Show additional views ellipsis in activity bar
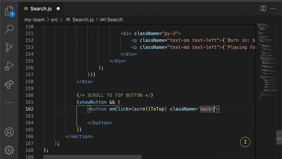 pyautogui.click(x=9, y=102)
